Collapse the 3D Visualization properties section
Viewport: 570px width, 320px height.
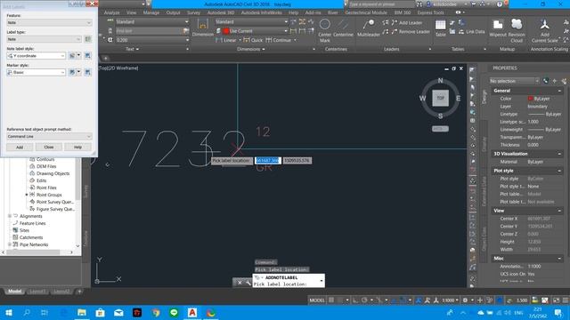tap(559, 154)
